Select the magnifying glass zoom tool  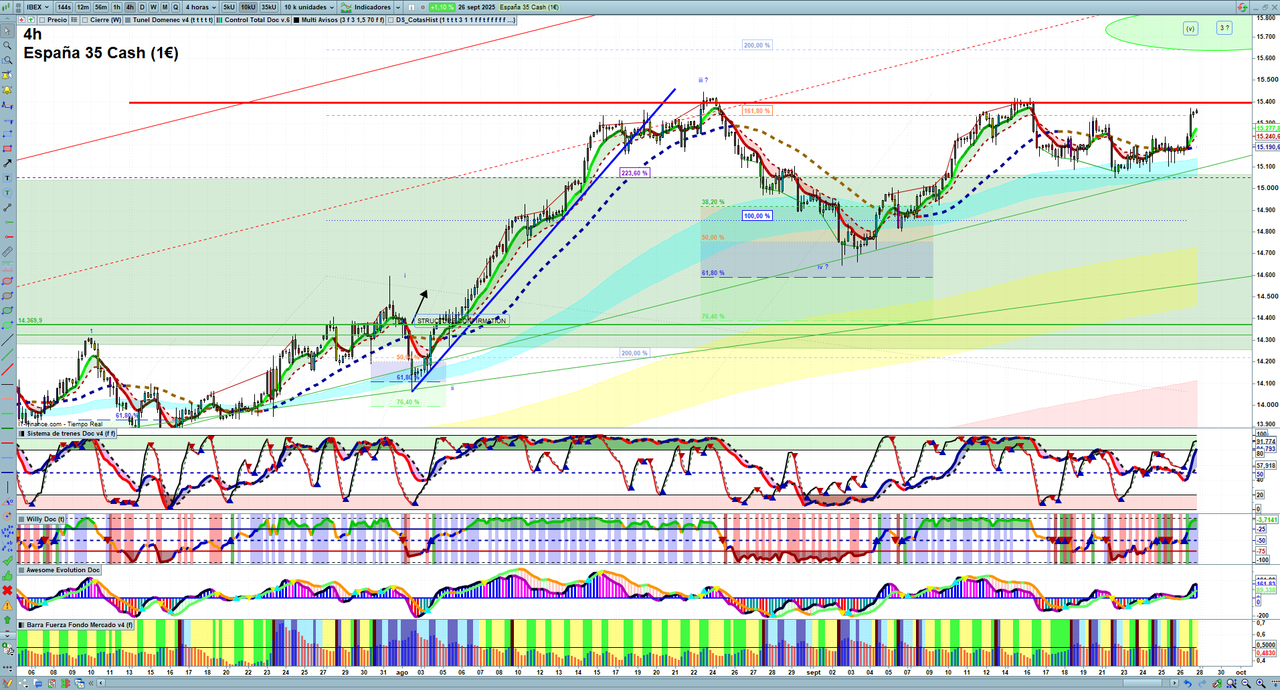(7, 46)
